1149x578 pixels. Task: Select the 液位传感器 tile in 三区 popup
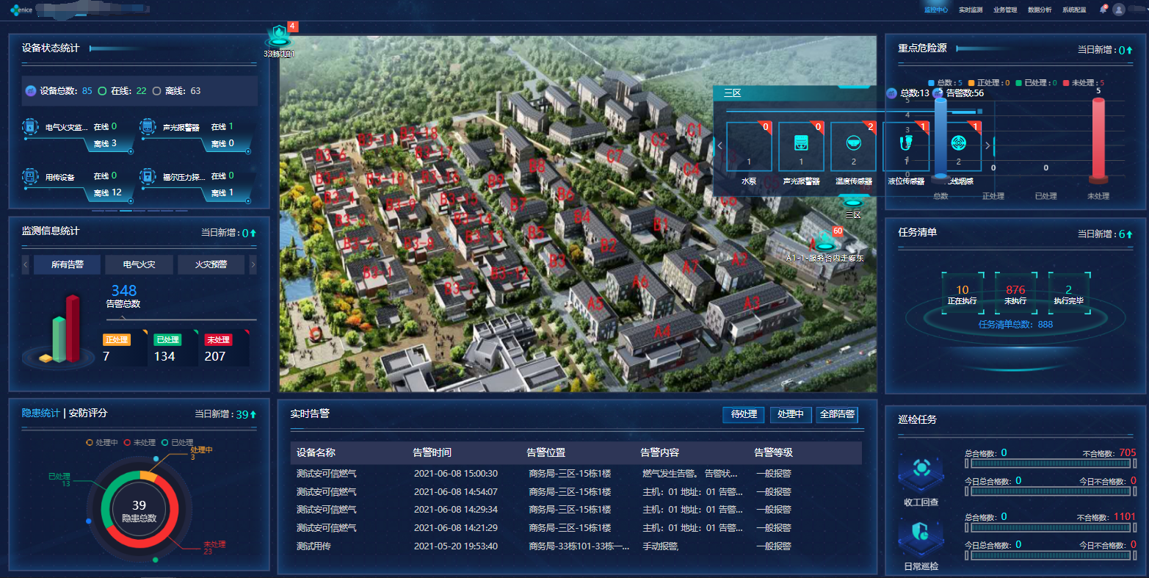pyautogui.click(x=906, y=147)
